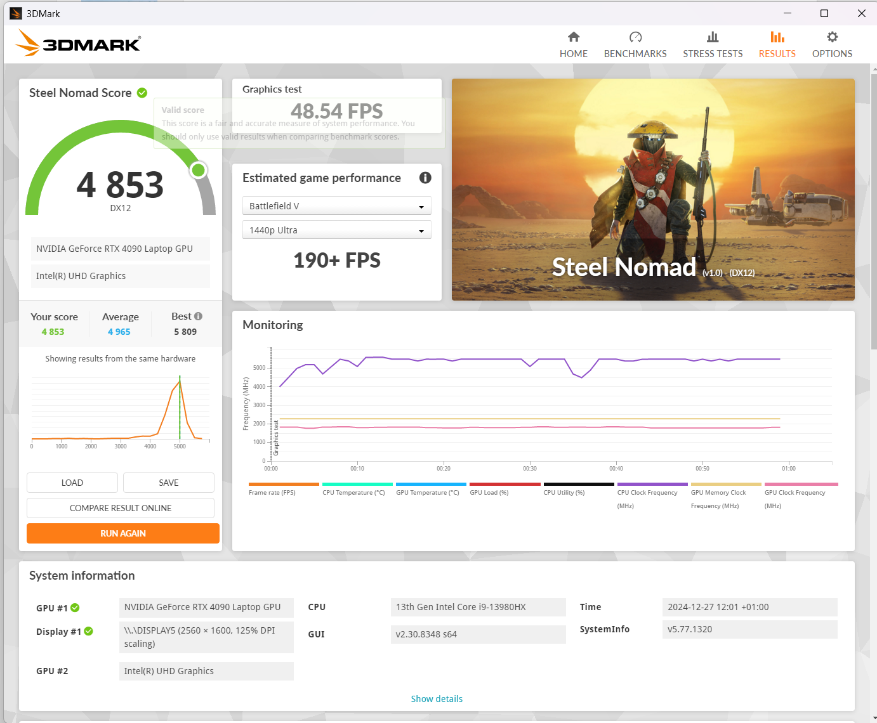The width and height of the screenshot is (877, 723).
Task: Click the 48.54 FPS graphics test result
Action: click(x=337, y=111)
